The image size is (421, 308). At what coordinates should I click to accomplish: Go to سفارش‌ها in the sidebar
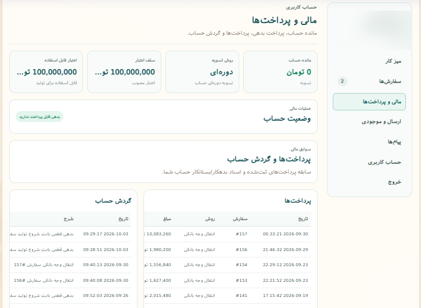(x=369, y=81)
